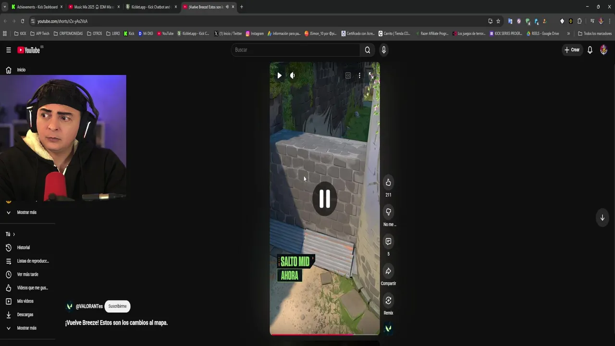615x346 pixels.
Task: Open the APP Twich bookmark folder
Action: 39,34
